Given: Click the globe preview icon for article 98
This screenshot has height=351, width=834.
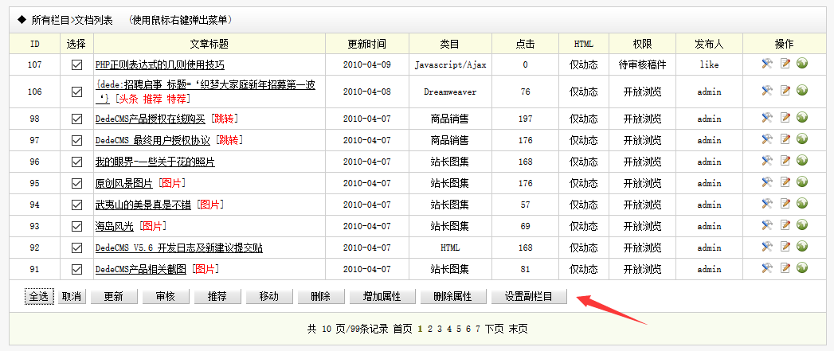Looking at the screenshot, I should [802, 118].
